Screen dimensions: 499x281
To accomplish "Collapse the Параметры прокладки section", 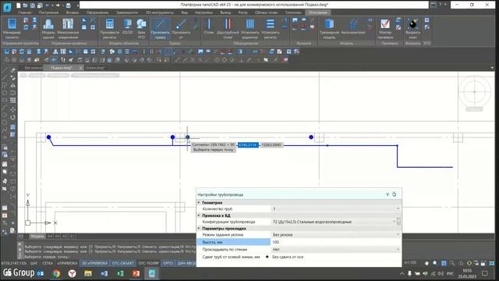I will tap(199, 229).
